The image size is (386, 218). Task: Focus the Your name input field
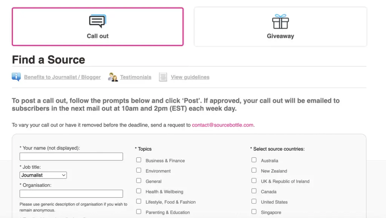pos(71,157)
